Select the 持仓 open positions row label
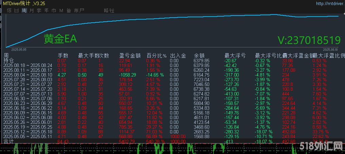 click(x=9, y=61)
